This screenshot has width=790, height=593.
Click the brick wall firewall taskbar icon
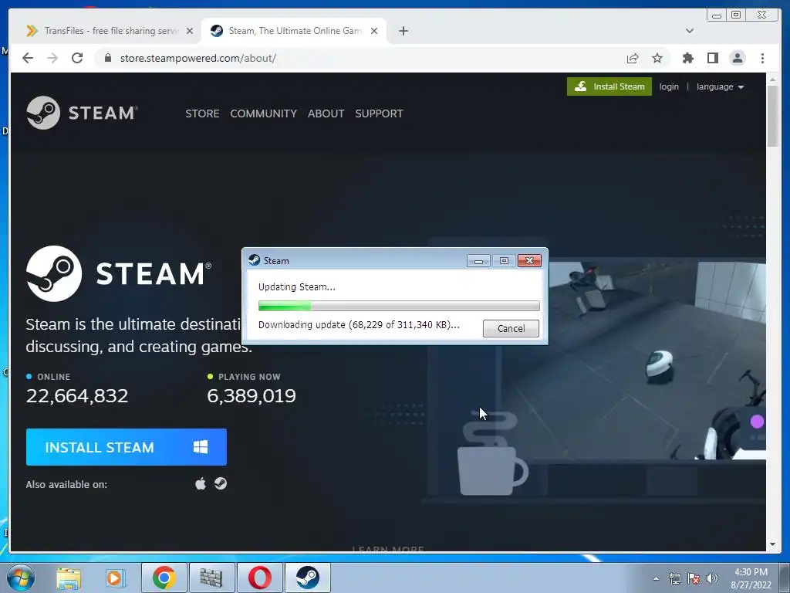click(x=211, y=578)
